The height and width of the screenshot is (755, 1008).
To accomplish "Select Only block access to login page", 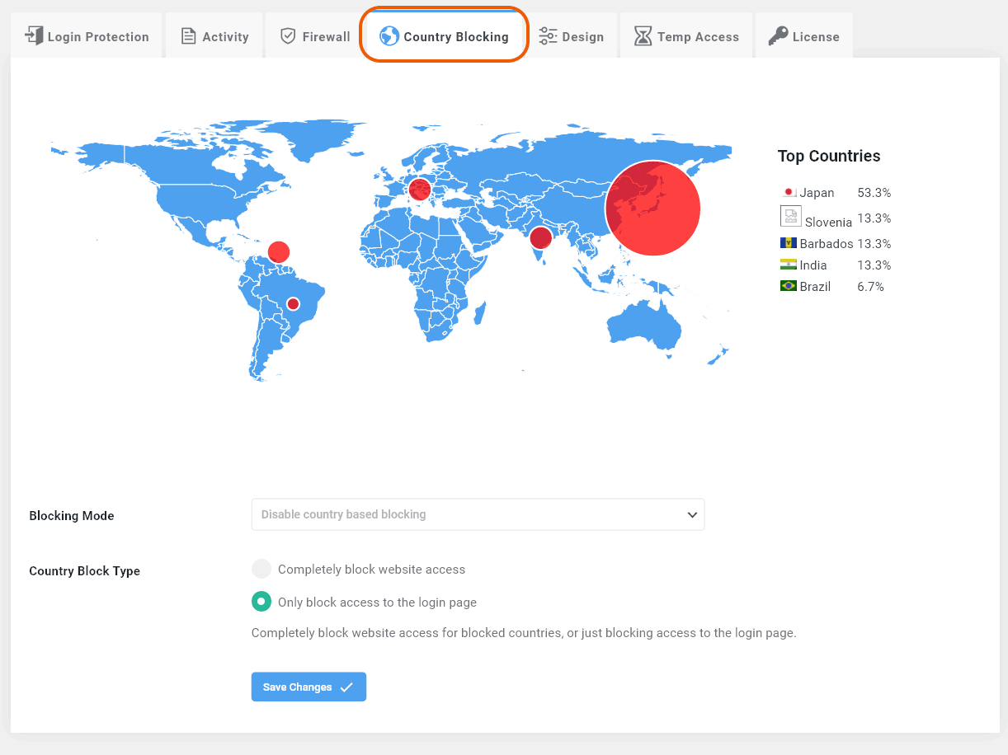I will coord(261,602).
